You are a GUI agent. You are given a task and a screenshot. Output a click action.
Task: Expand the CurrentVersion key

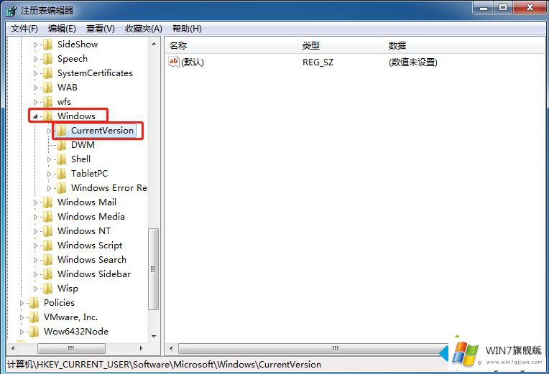[x=49, y=131]
